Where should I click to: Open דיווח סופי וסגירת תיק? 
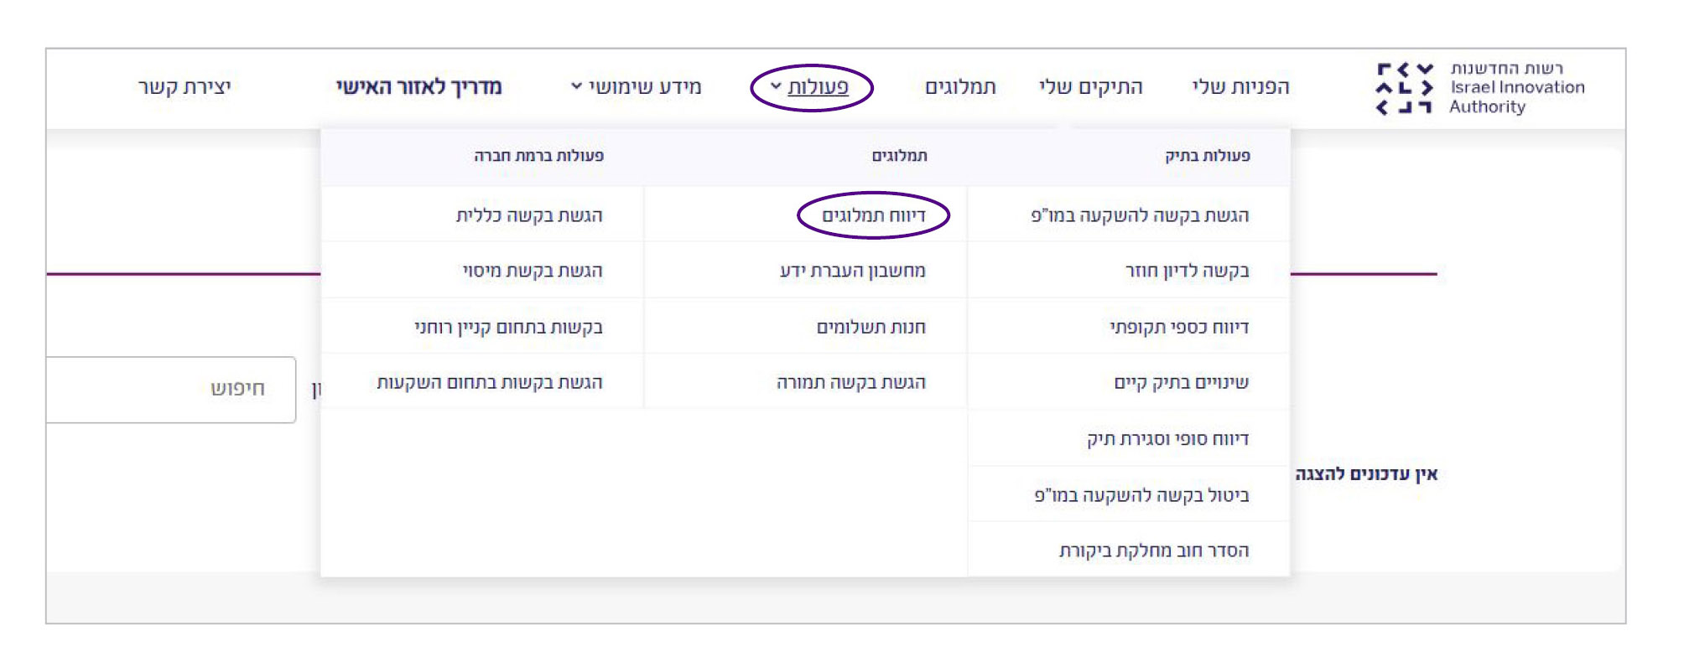tap(1167, 439)
